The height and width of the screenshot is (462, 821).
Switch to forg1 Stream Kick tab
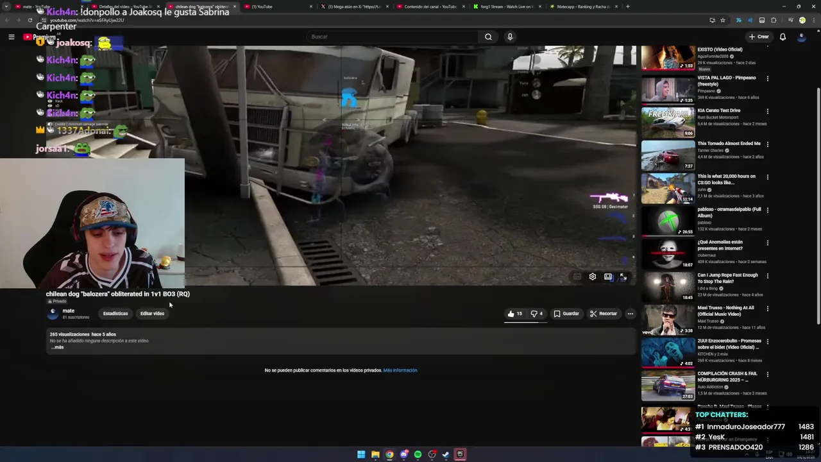507,6
